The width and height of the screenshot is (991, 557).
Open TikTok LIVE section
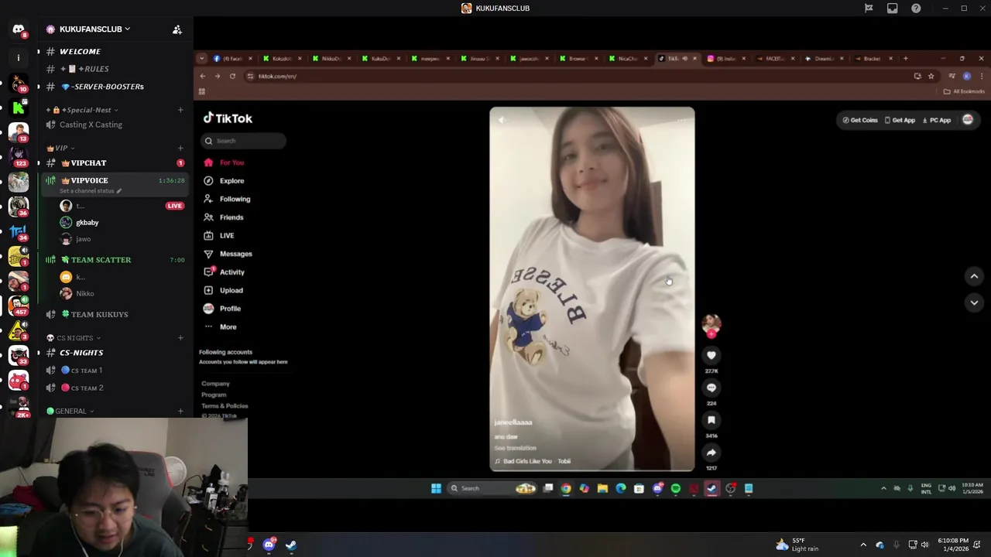click(x=219, y=235)
